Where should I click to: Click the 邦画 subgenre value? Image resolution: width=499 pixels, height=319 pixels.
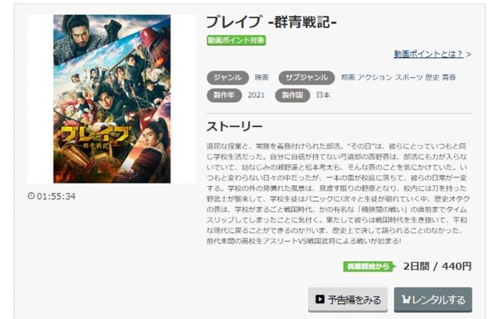point(348,77)
